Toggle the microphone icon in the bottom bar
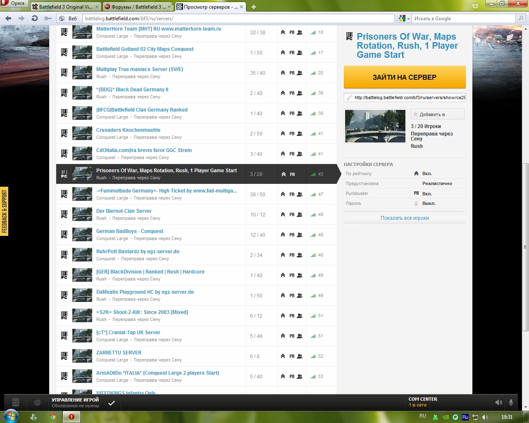529x423 pixels. point(511,402)
